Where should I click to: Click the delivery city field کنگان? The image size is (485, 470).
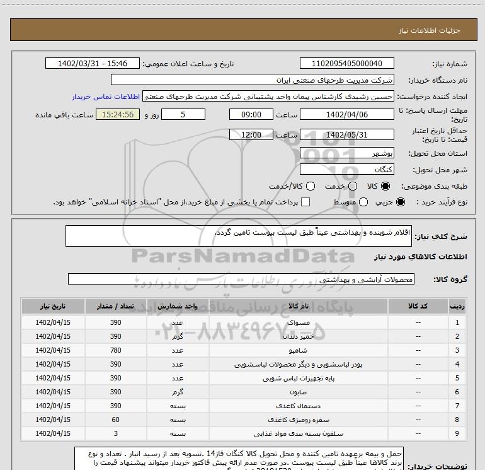(346, 169)
